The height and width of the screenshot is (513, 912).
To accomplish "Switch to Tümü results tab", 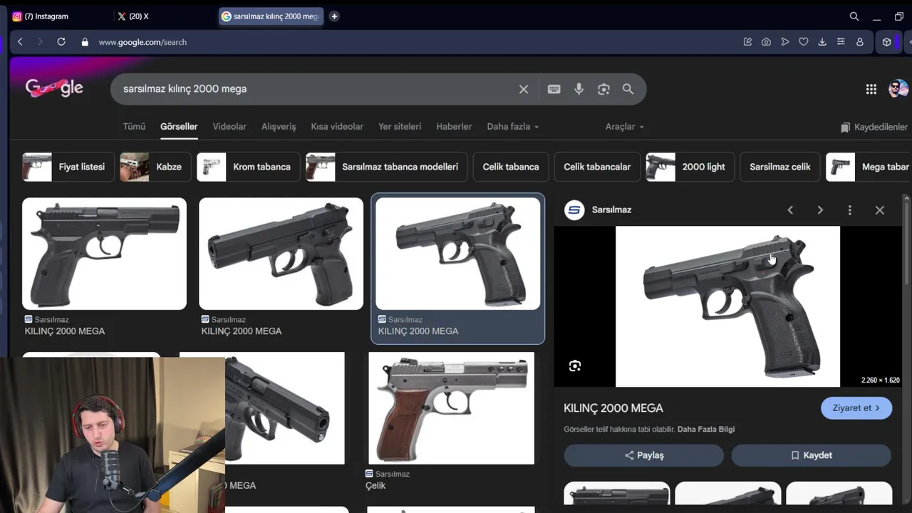I will coord(134,126).
